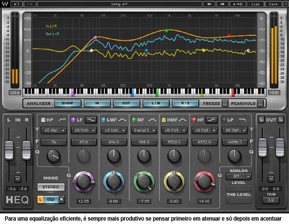Click left output phase invert icon
Screen dimensions: 289x224
262,119
